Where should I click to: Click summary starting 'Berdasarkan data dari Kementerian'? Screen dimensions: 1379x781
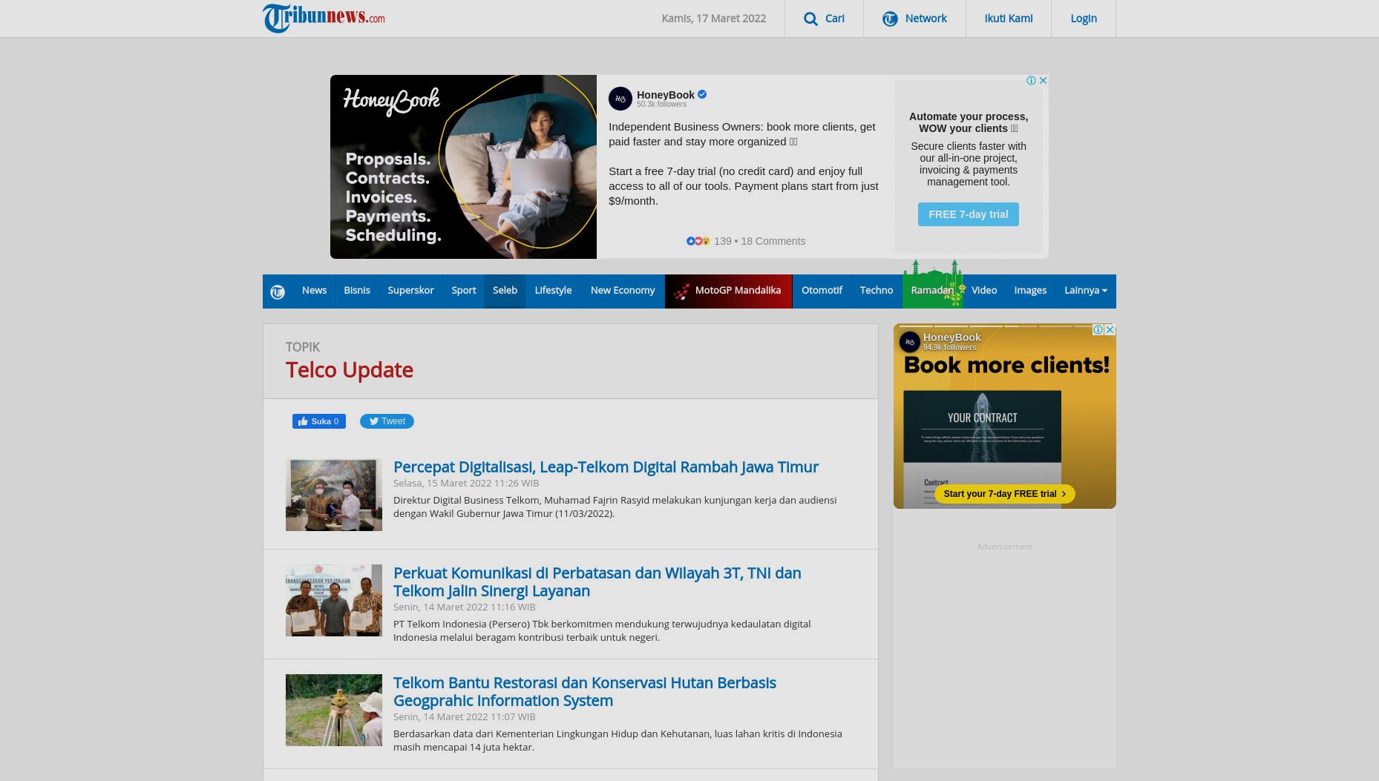618,740
